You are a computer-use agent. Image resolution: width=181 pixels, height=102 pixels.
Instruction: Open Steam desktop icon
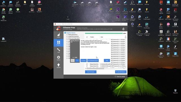point(125,3)
